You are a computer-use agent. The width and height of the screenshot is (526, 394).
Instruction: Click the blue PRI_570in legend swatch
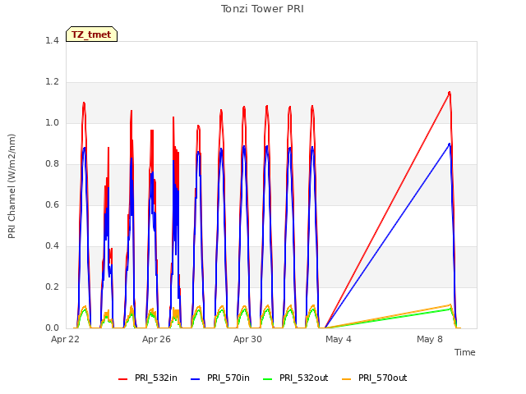[196, 379]
